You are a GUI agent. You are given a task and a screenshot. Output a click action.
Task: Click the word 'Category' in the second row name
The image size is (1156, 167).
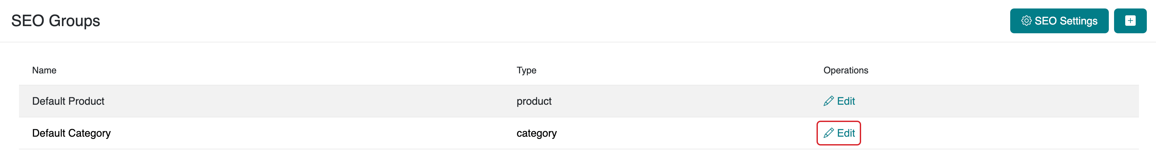coord(89,133)
